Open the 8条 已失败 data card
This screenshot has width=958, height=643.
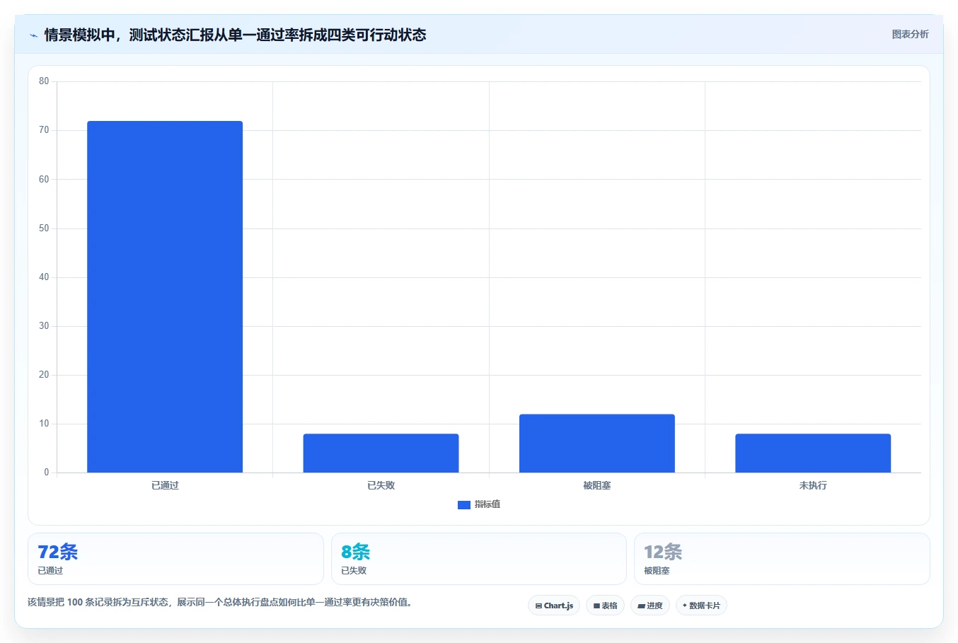tap(479, 559)
